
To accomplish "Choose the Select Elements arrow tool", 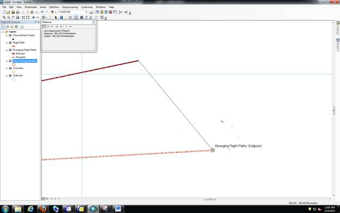I will (56, 17).
